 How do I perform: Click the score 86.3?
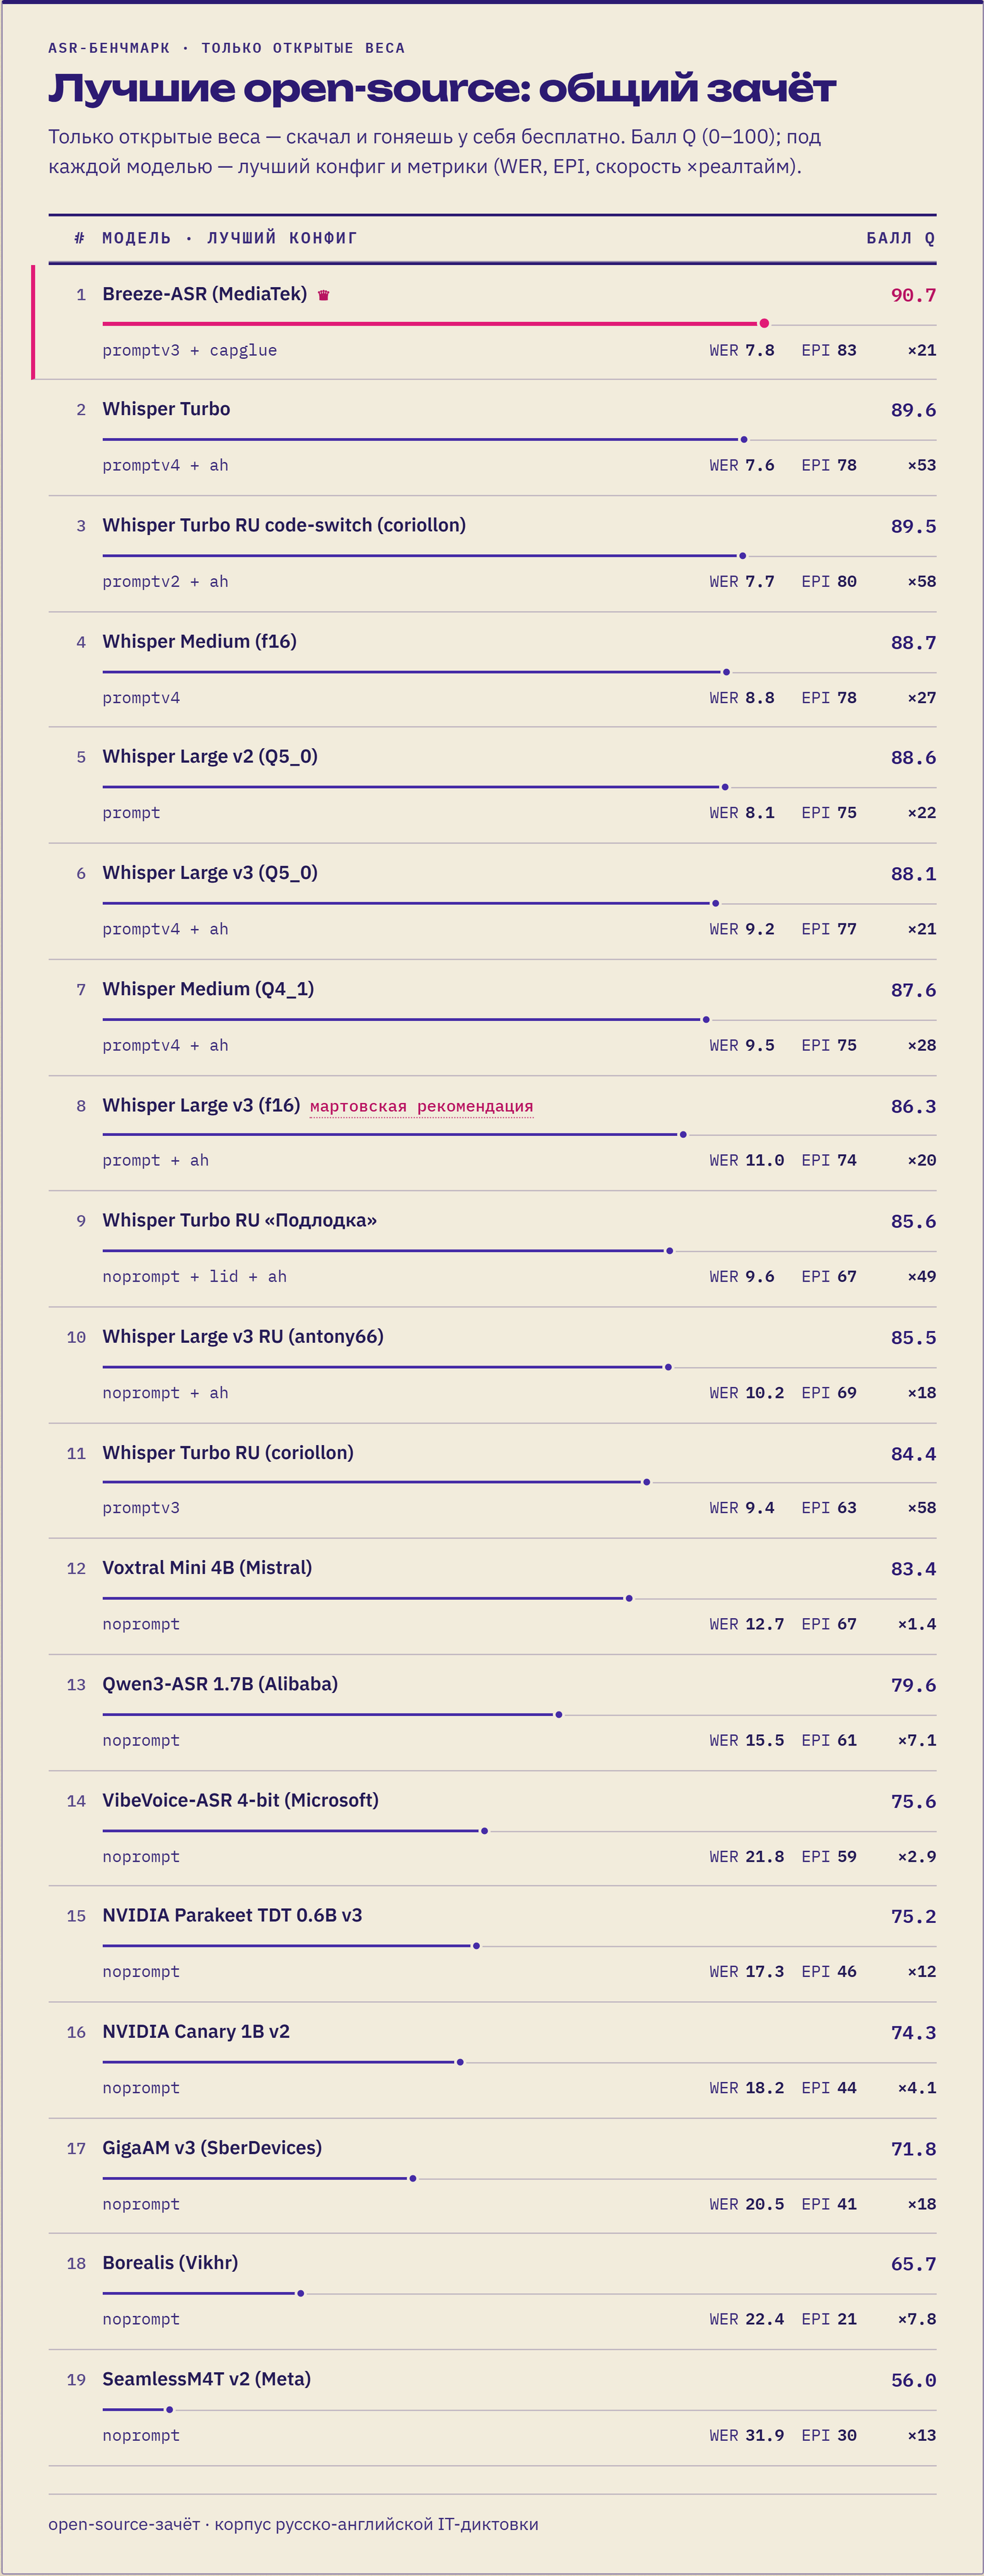pyautogui.click(x=914, y=1106)
